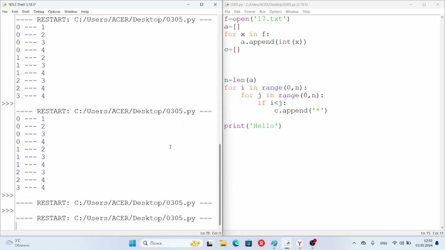The image size is (445, 250).
Task: Open the Debug menu in IDLE Shell
Action: point(39,12)
